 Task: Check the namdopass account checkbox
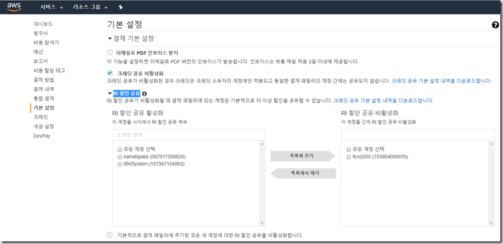coord(119,157)
